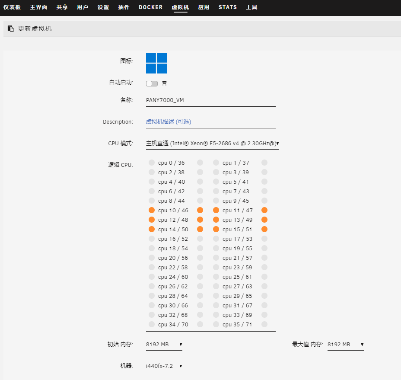The image size is (401, 380).
Task: Open the 工具 tools menu
Action: [x=251, y=7]
